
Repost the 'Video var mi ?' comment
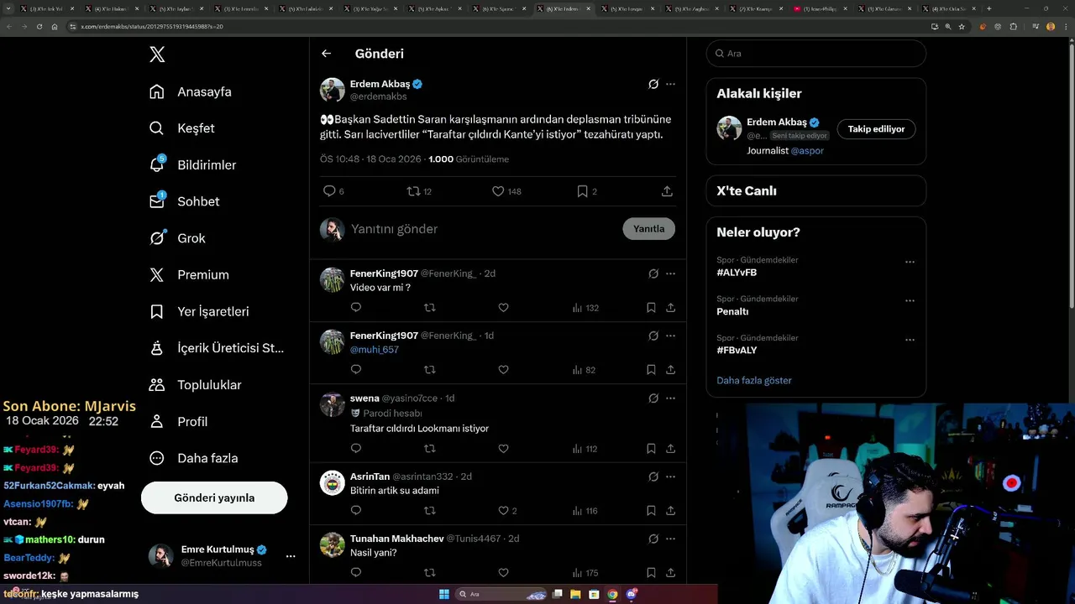pyautogui.click(x=430, y=308)
